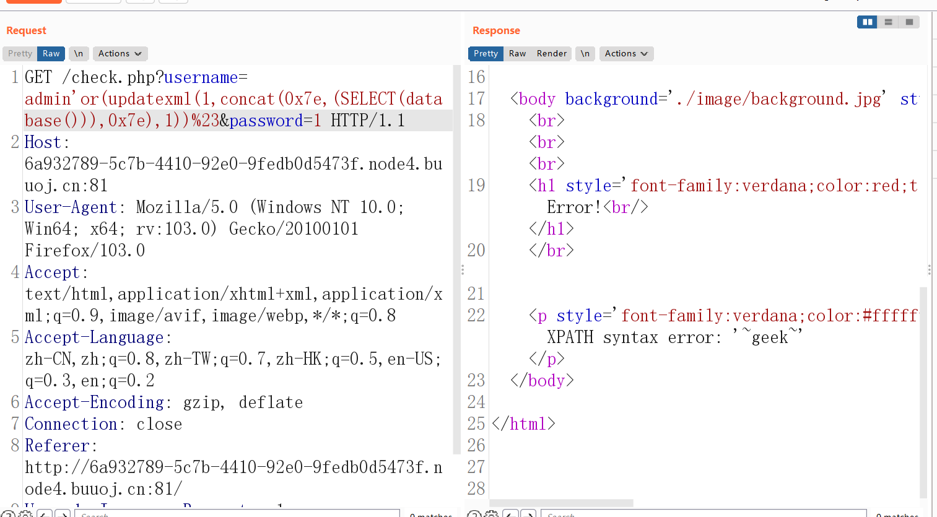Go to previous match in Response search
This screenshot has height=517, width=937.
pos(510,514)
